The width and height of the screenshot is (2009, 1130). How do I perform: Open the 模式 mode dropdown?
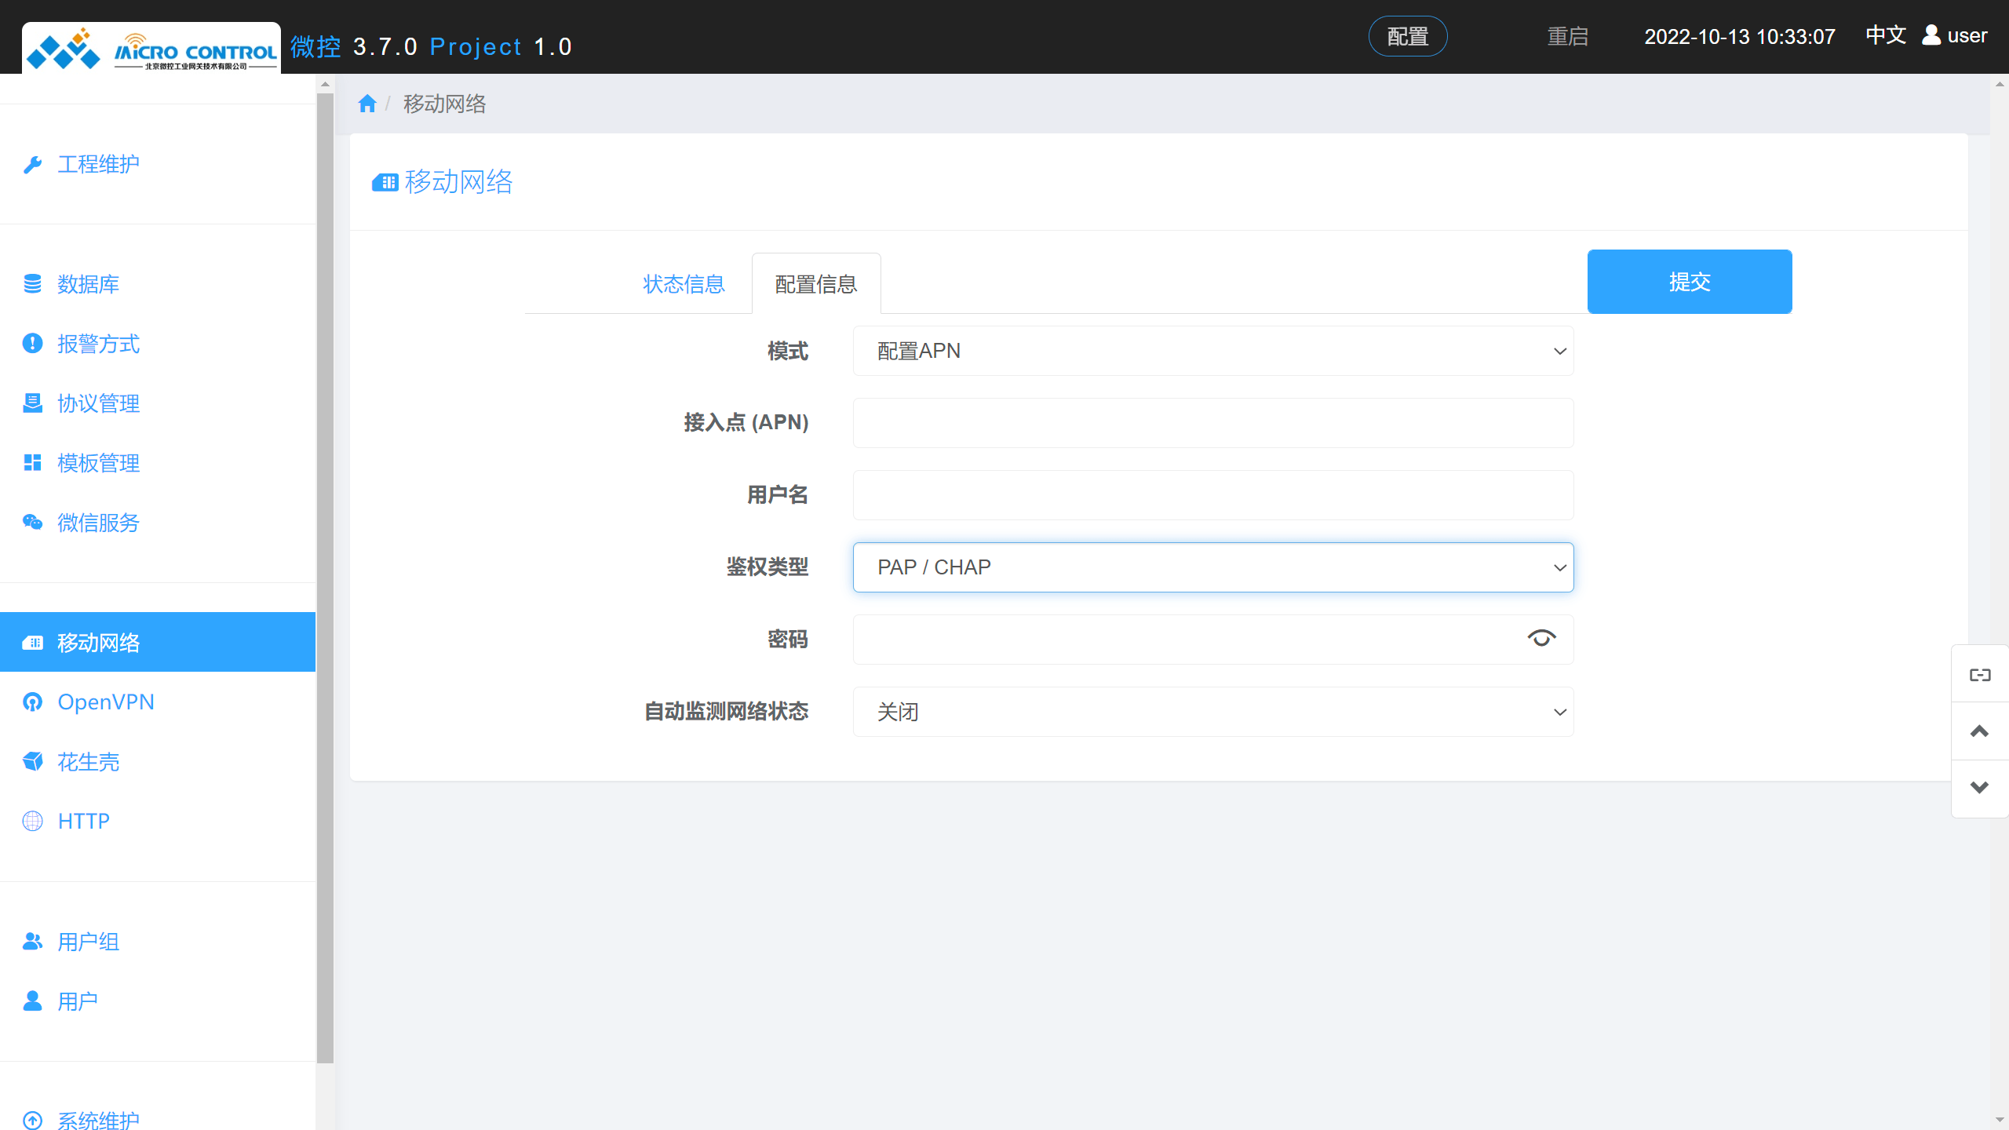(x=1212, y=351)
